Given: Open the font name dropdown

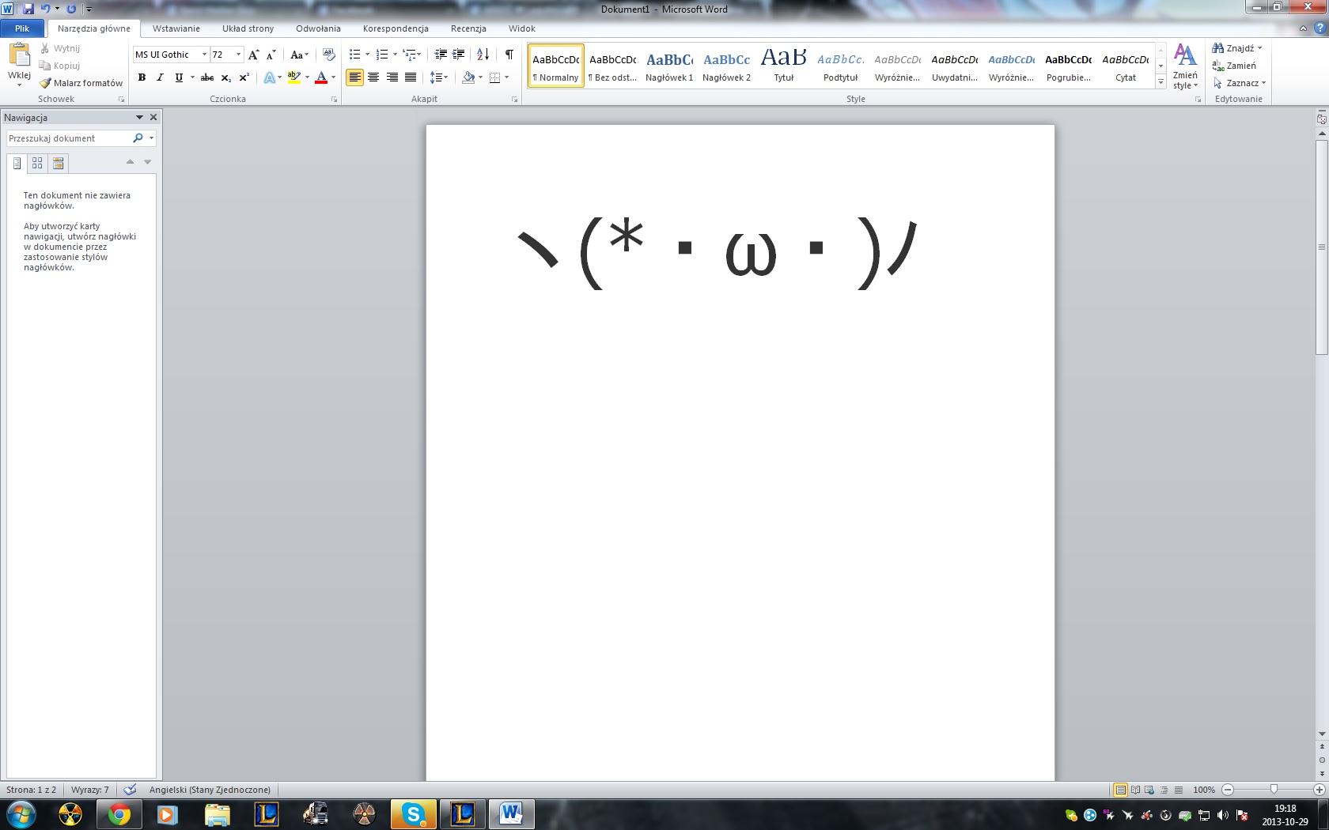Looking at the screenshot, I should 204,55.
